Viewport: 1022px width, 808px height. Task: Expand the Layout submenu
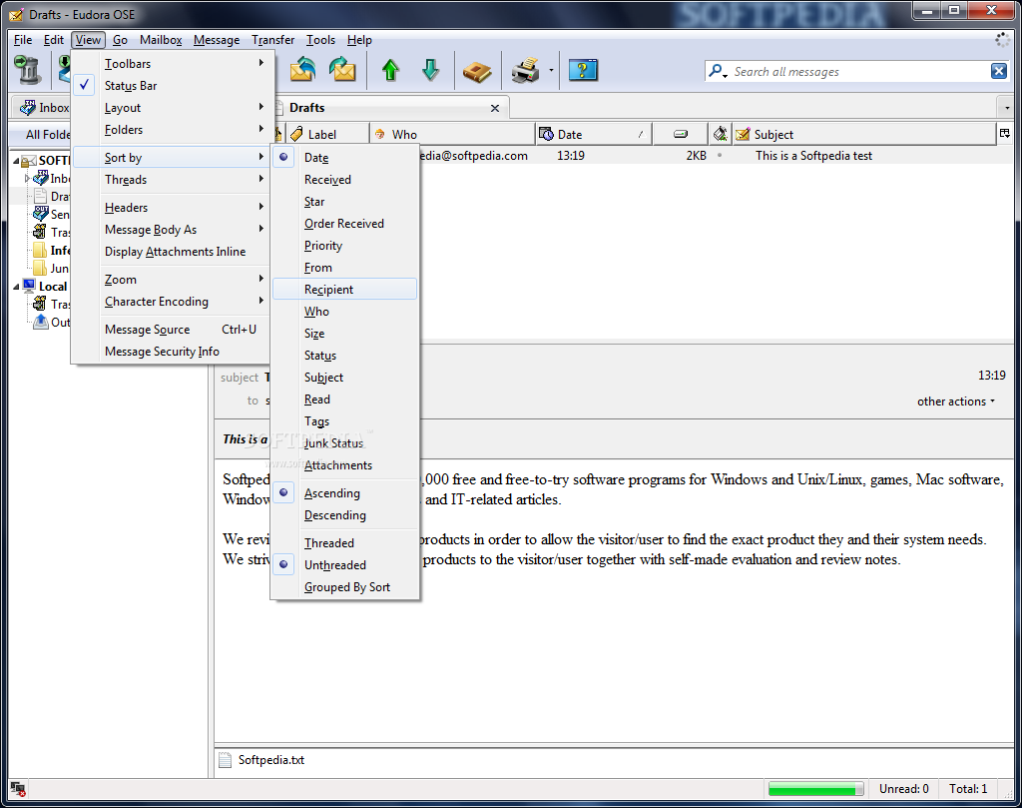[173, 108]
